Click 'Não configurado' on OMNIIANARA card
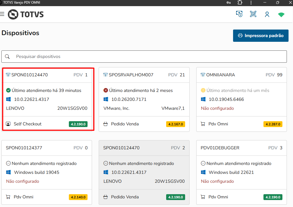This screenshot has width=293, height=207. pos(217,108)
